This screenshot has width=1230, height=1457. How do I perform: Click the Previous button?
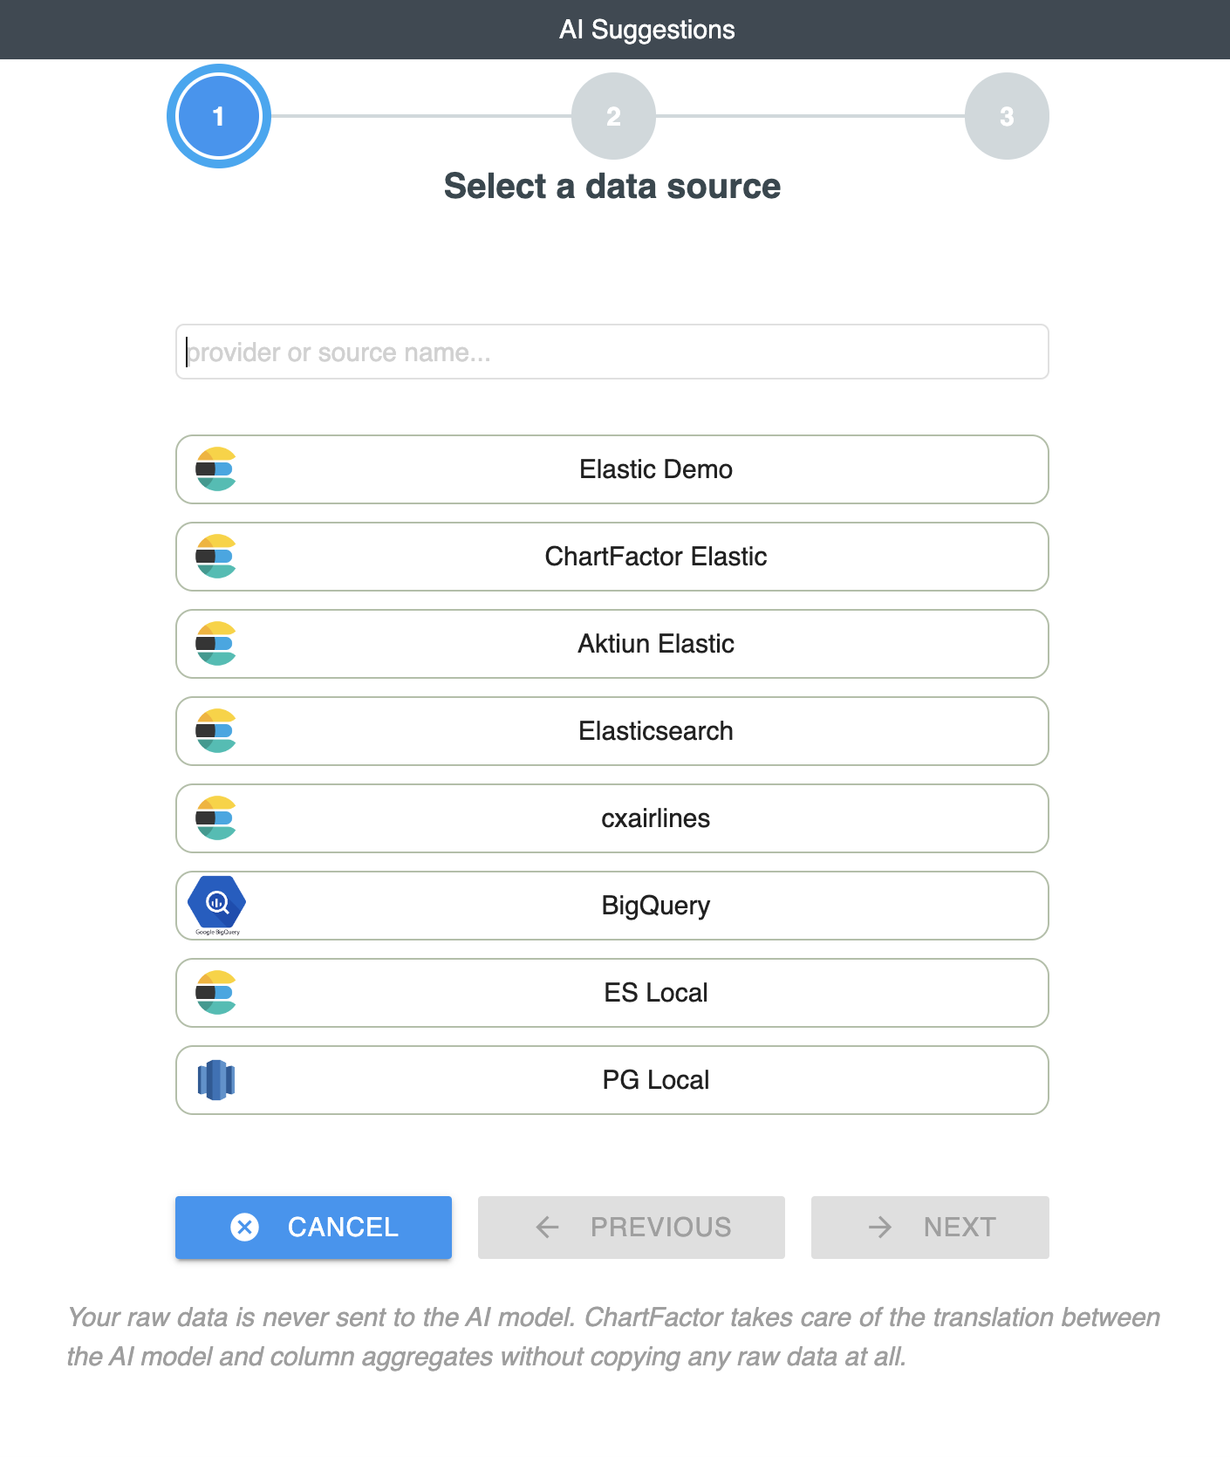coord(632,1228)
